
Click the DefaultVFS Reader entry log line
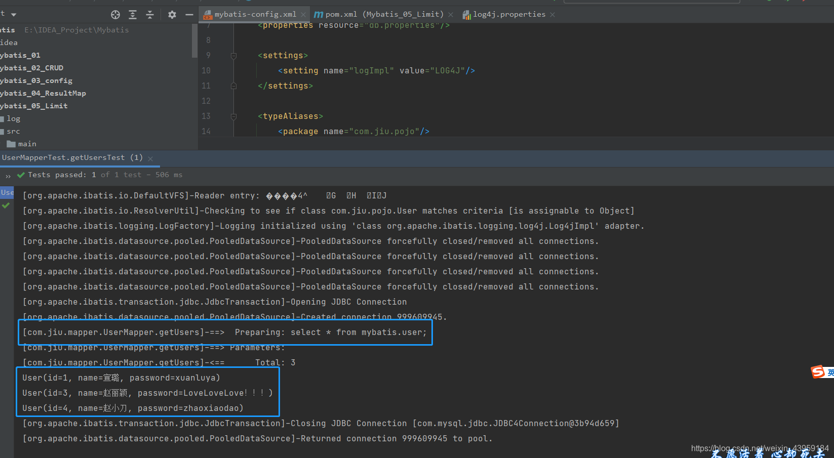tap(205, 196)
